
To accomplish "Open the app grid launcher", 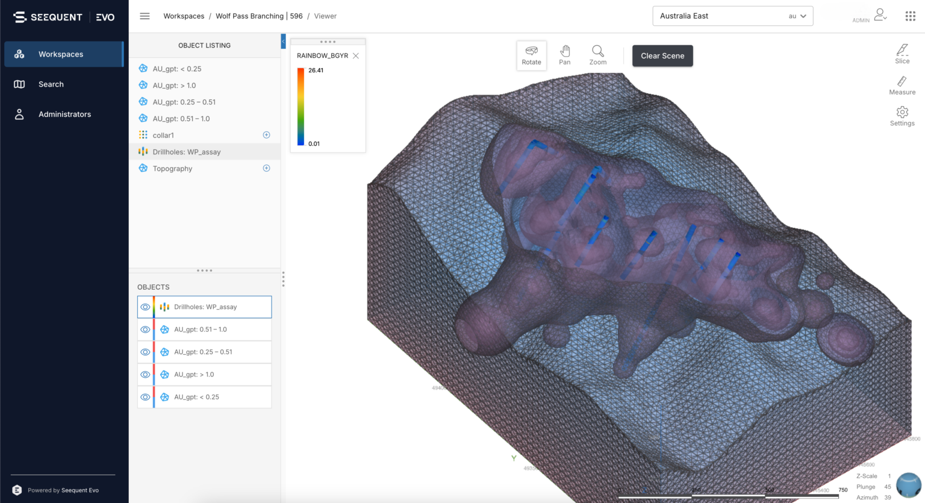I will (x=910, y=16).
